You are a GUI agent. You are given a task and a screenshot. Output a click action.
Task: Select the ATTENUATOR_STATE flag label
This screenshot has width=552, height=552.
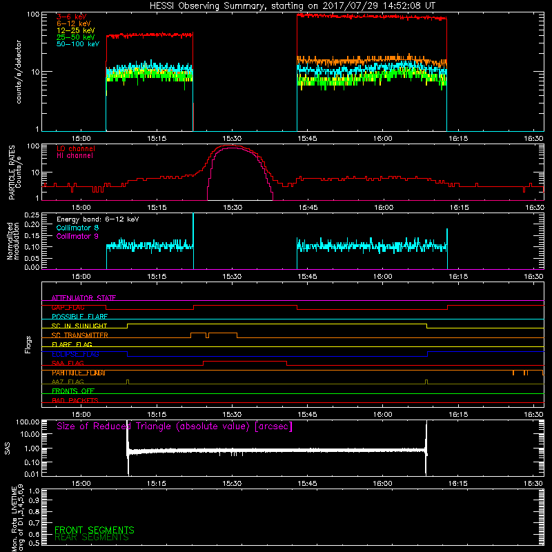tap(83, 298)
